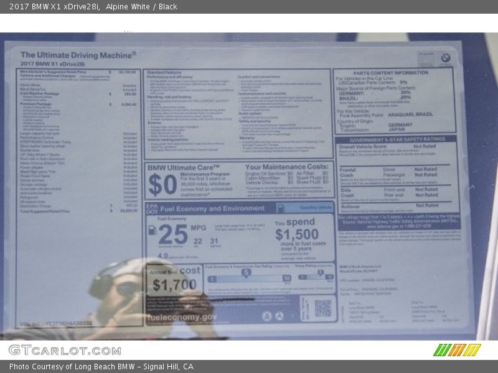The height and width of the screenshot is (373, 498).
Task: Click the '$1,500' fuel cost figure
Action: click(x=297, y=234)
